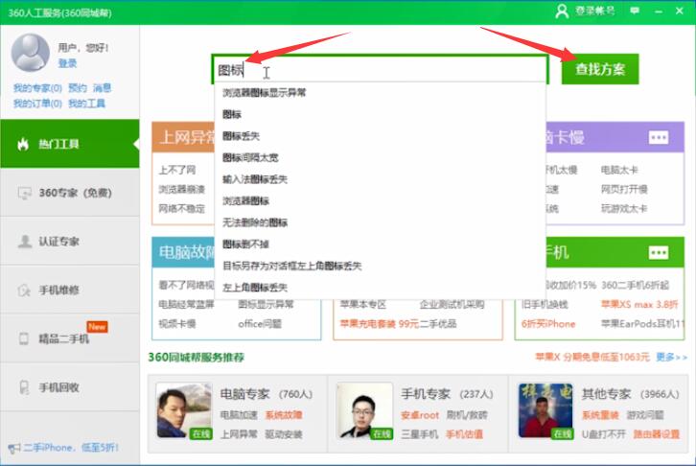Open more options on the 手机 card

tap(659, 253)
